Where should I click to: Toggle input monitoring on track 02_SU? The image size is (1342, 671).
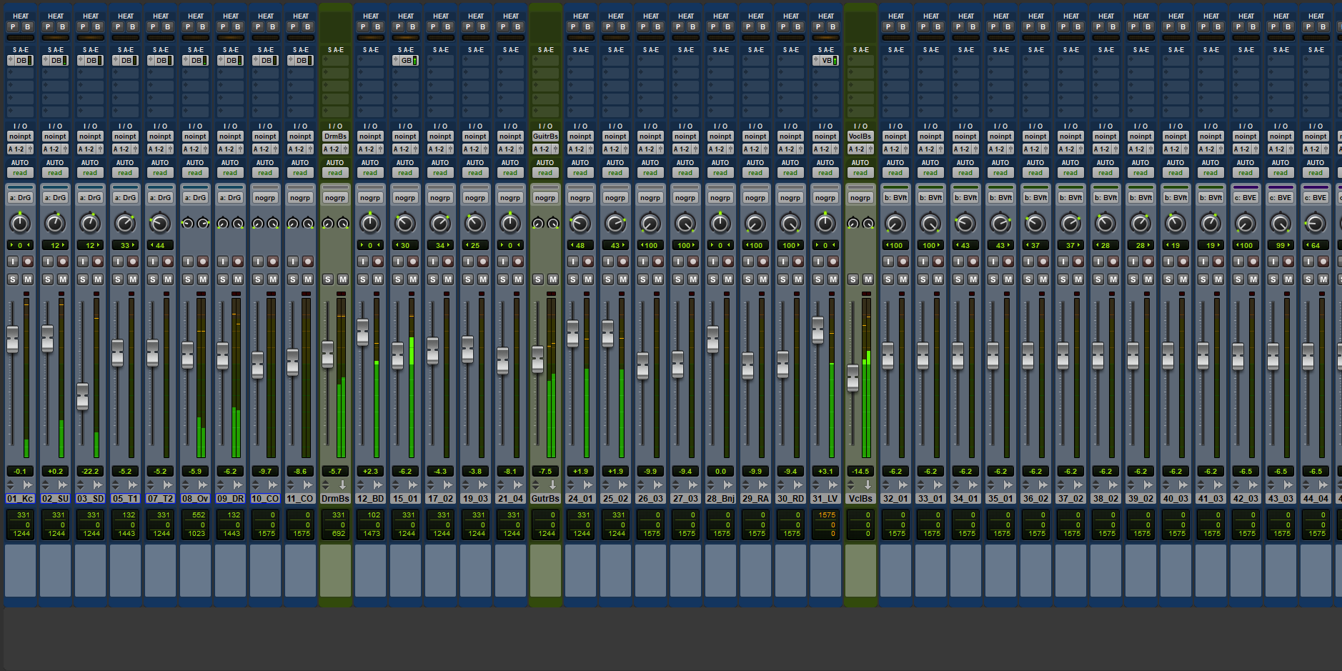(48, 262)
